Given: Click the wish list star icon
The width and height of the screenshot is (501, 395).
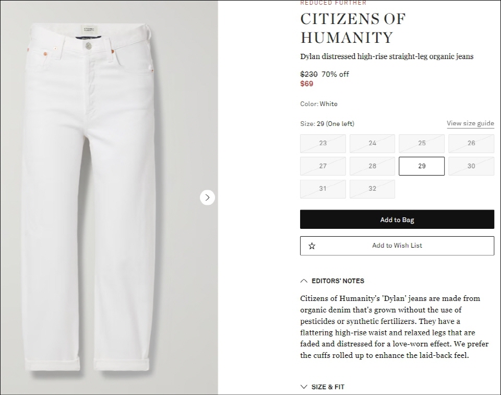Looking at the screenshot, I should 312,246.
